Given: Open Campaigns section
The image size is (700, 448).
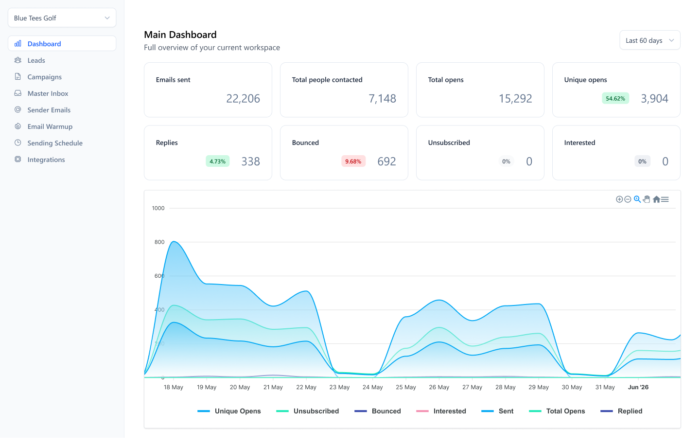Looking at the screenshot, I should (62, 77).
